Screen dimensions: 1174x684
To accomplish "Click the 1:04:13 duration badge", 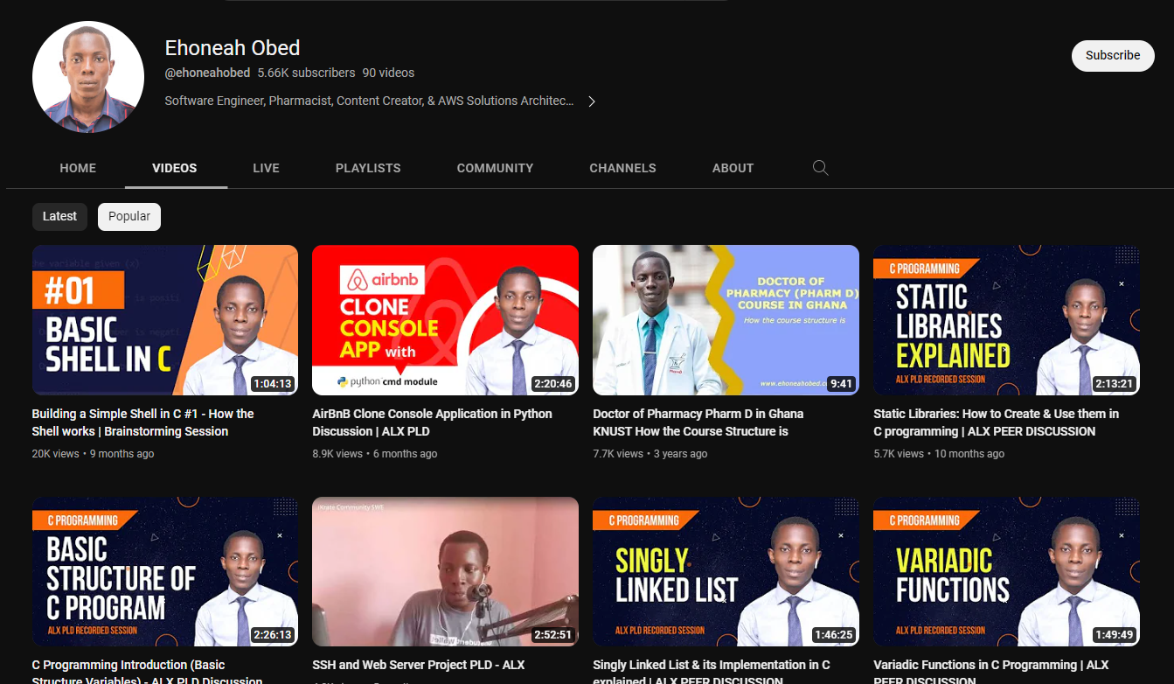I will (x=272, y=383).
